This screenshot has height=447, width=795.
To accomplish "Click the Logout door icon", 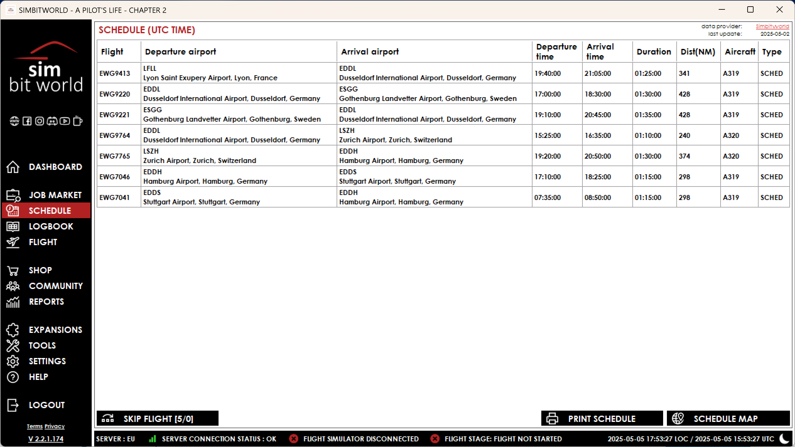I will (13, 405).
